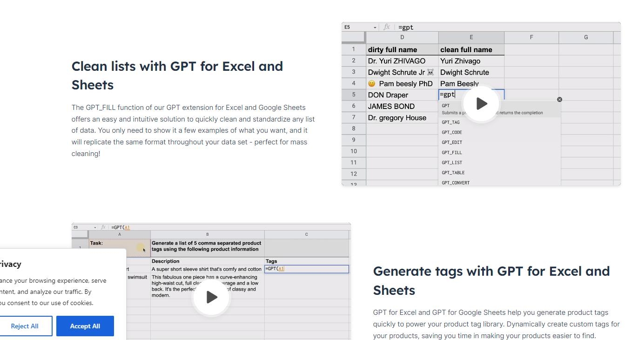
Task: Click the 'Clean lists with GPT' heading
Action: tap(177, 75)
